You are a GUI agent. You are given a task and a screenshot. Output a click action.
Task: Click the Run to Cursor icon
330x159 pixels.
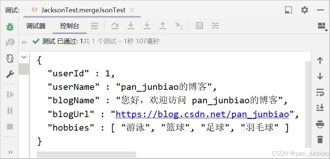(x=179, y=26)
